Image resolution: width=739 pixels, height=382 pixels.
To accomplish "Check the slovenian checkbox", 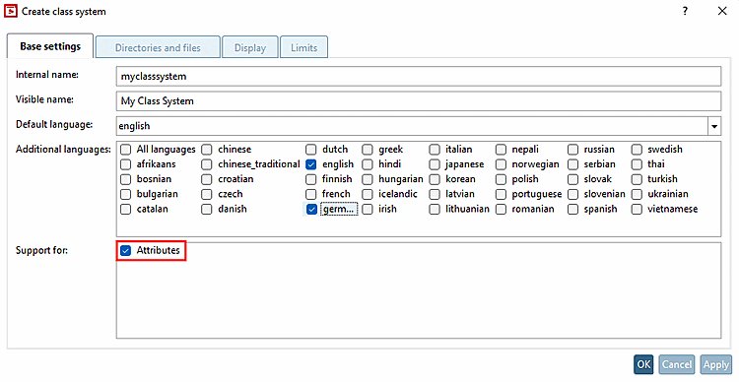I will (572, 194).
